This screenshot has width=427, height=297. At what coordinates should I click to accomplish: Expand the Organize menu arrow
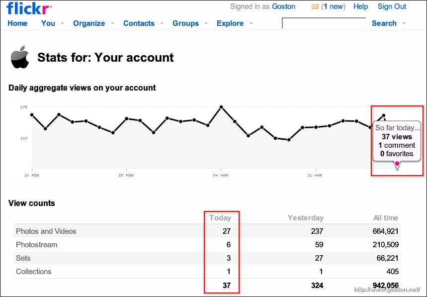[112, 23]
